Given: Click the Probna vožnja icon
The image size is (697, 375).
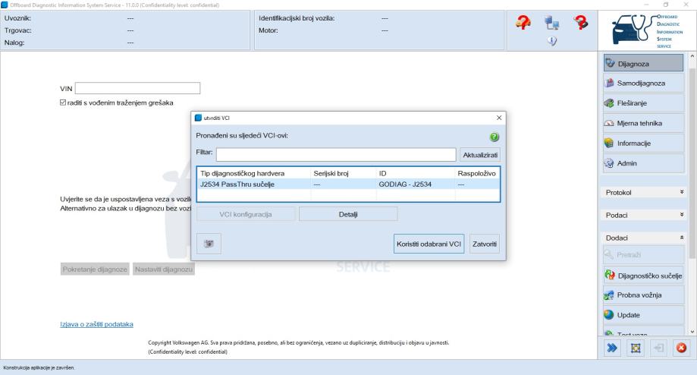Looking at the screenshot, I should [x=609, y=295].
